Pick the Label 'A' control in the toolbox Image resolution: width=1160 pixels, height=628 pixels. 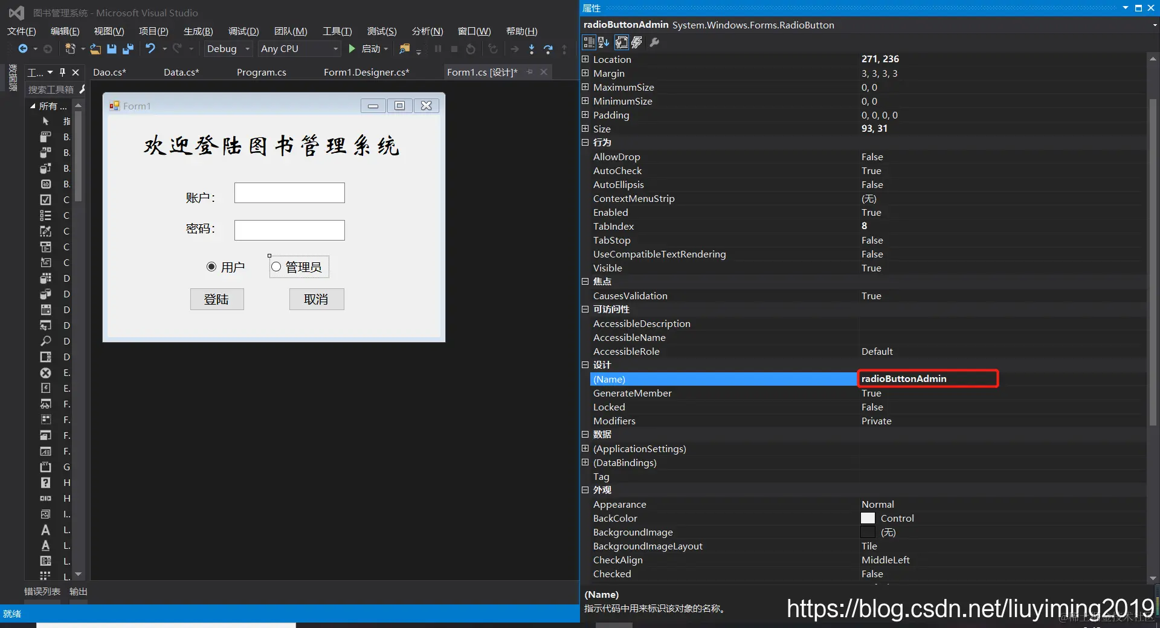[45, 530]
